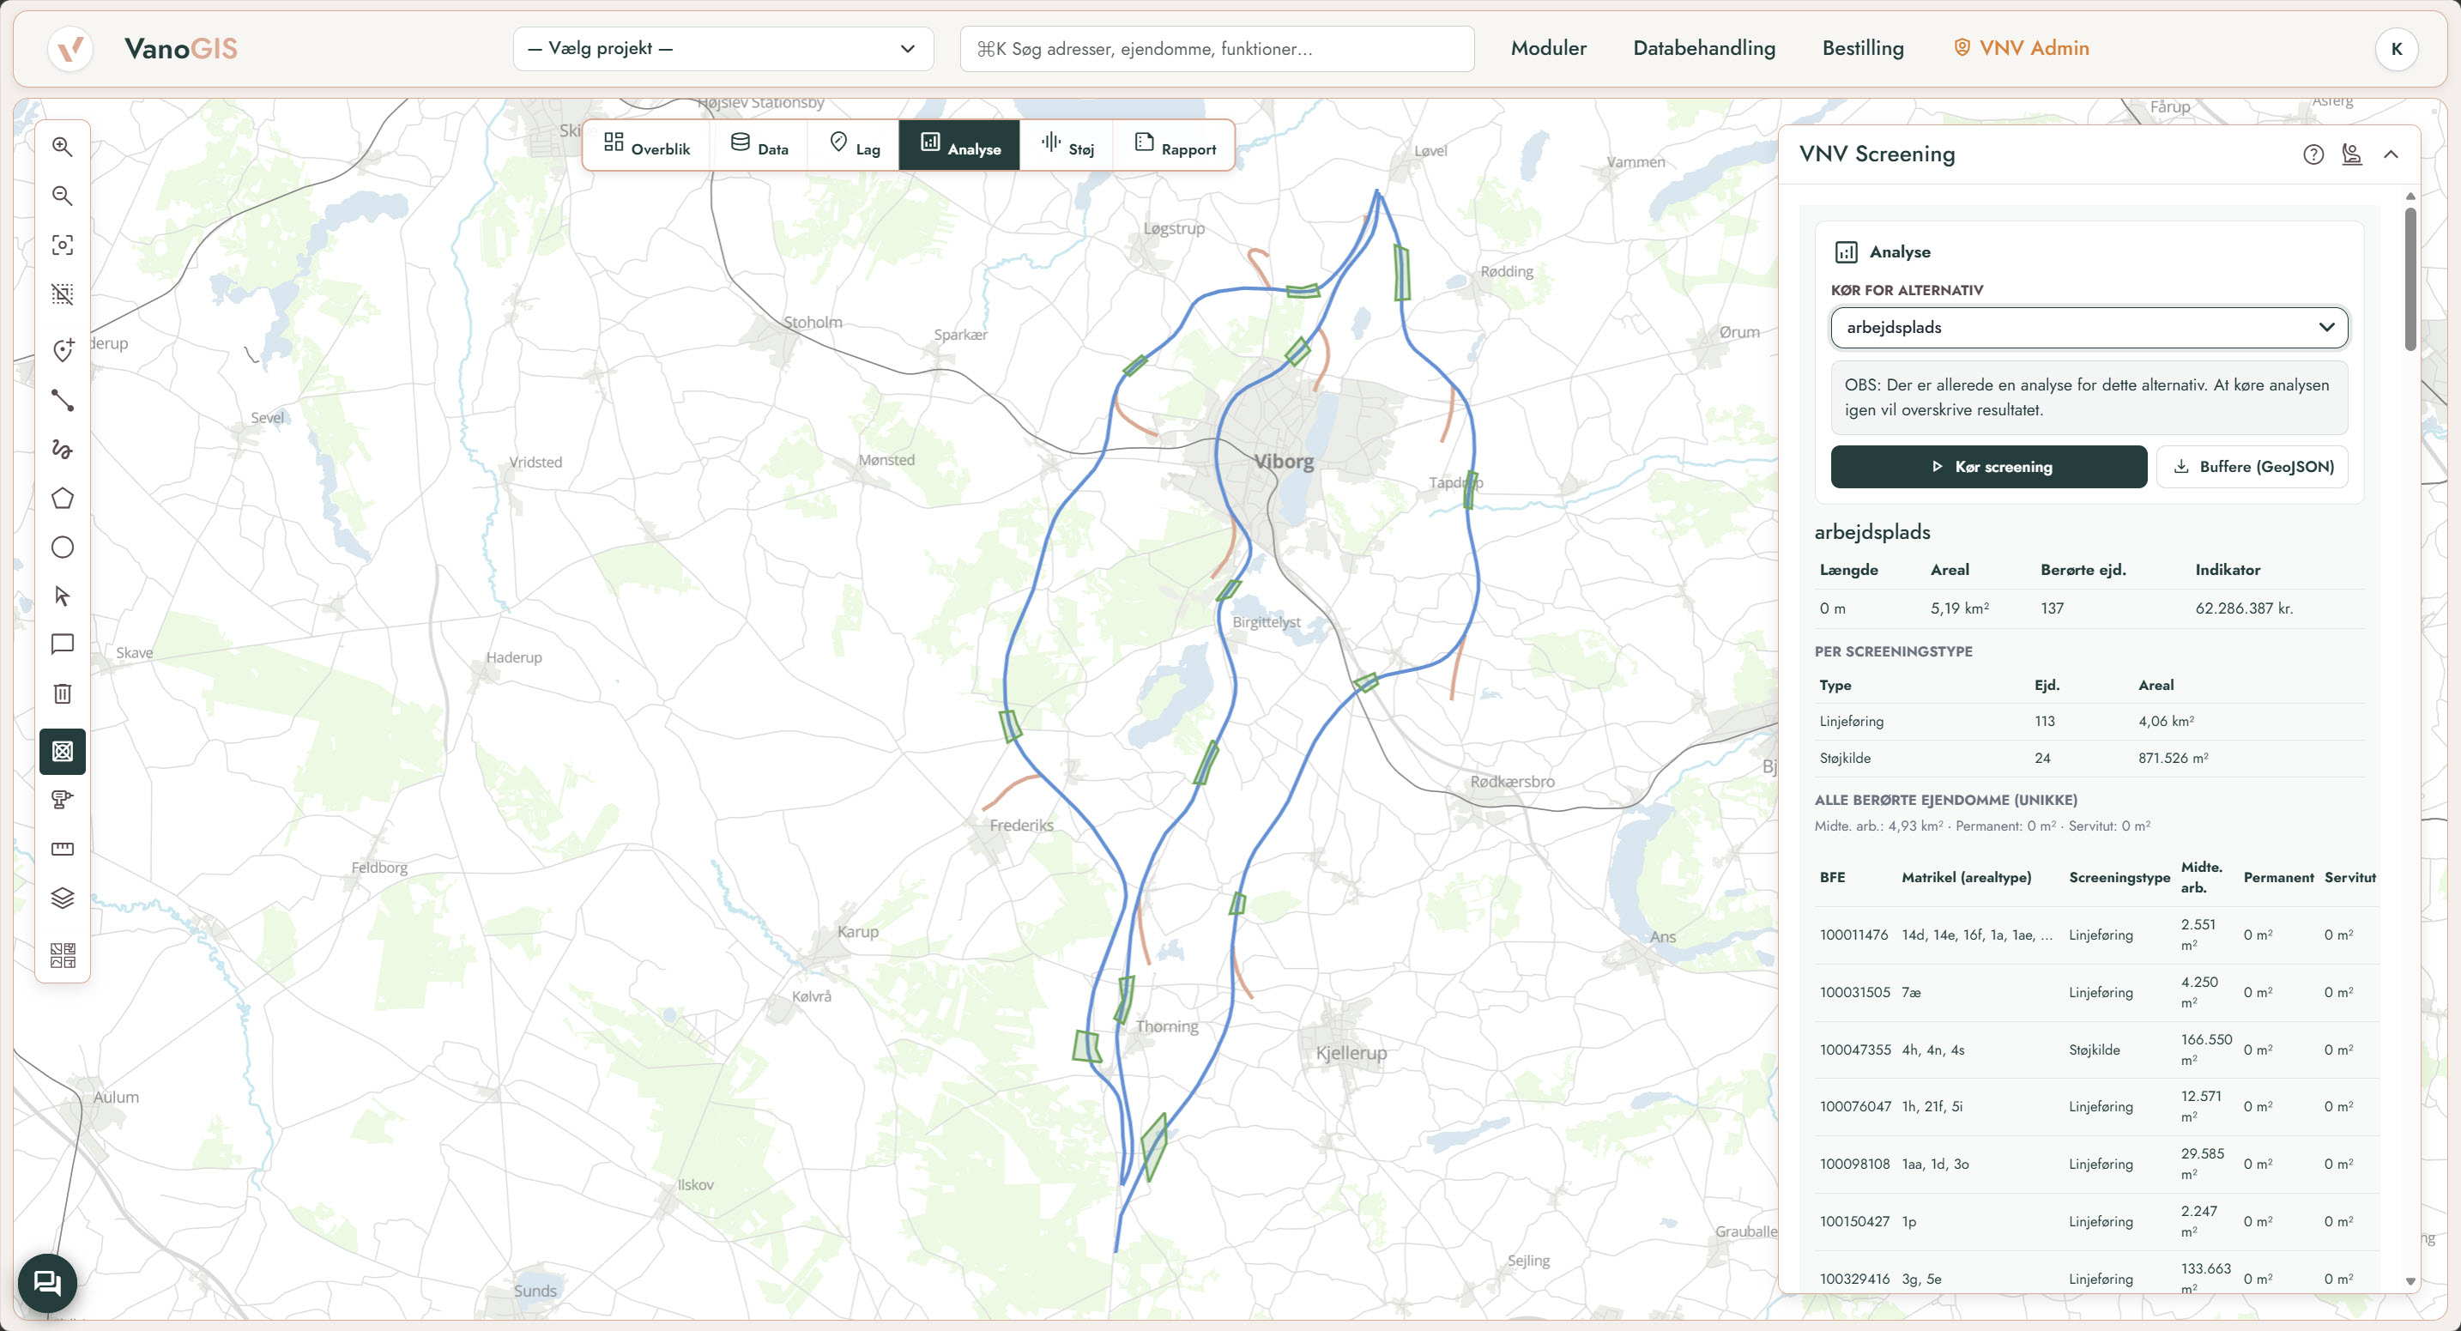This screenshot has width=2461, height=1331.
Task: Open the Vælg projekt dropdown
Action: (x=723, y=49)
